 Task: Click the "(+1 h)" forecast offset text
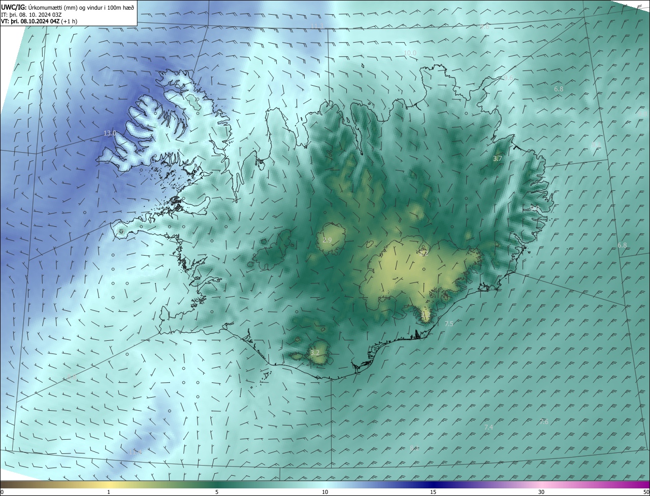pos(70,21)
